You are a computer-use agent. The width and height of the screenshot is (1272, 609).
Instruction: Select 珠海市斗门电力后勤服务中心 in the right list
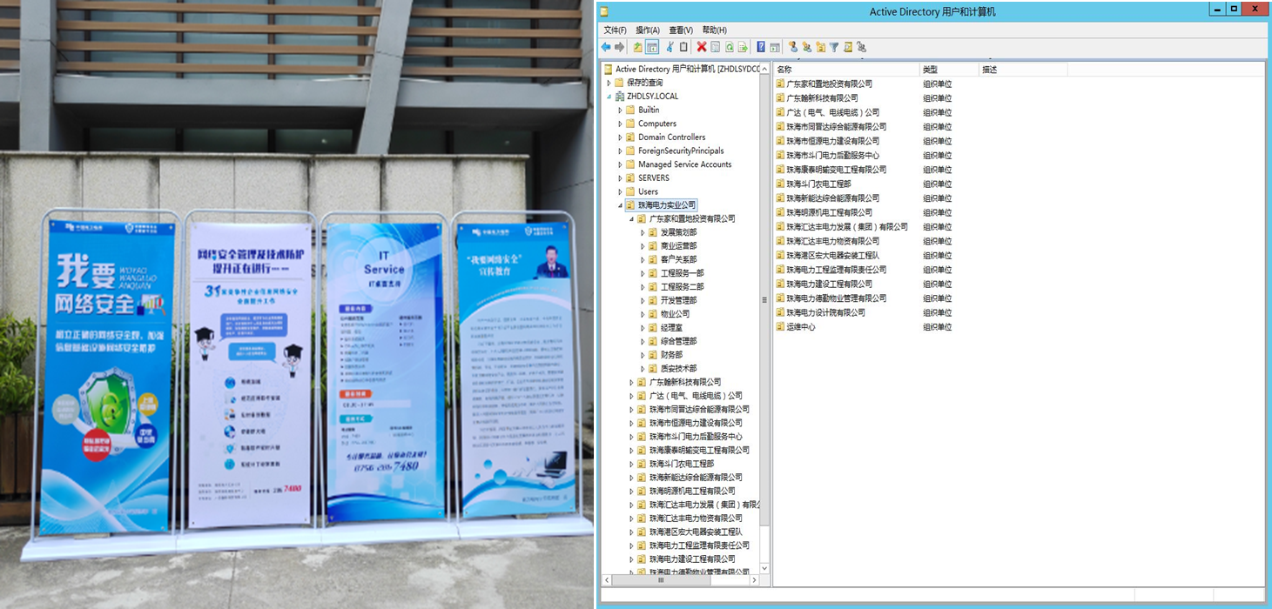click(x=832, y=155)
